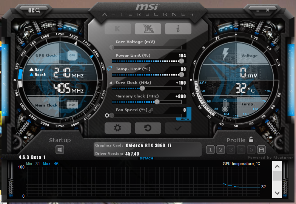The width and height of the screenshot is (296, 204).
Task: Click the 405 MHz memory clock readout
Action: pyautogui.click(x=68, y=88)
